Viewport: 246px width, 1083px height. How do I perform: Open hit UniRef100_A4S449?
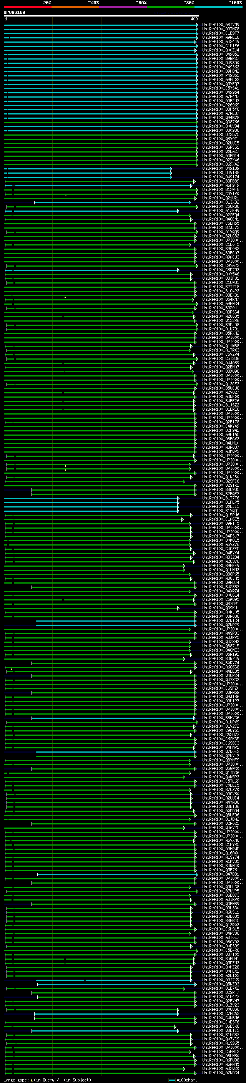(x=221, y=41)
